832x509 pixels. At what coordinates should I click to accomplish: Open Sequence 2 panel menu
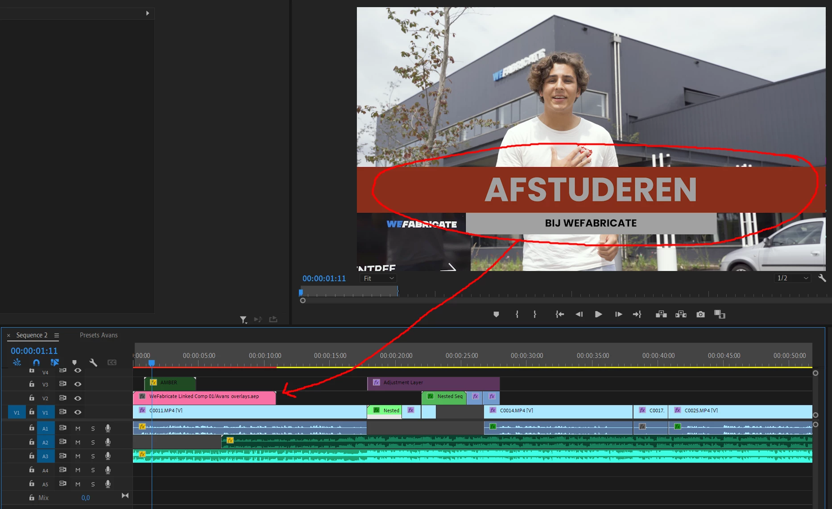coord(57,335)
